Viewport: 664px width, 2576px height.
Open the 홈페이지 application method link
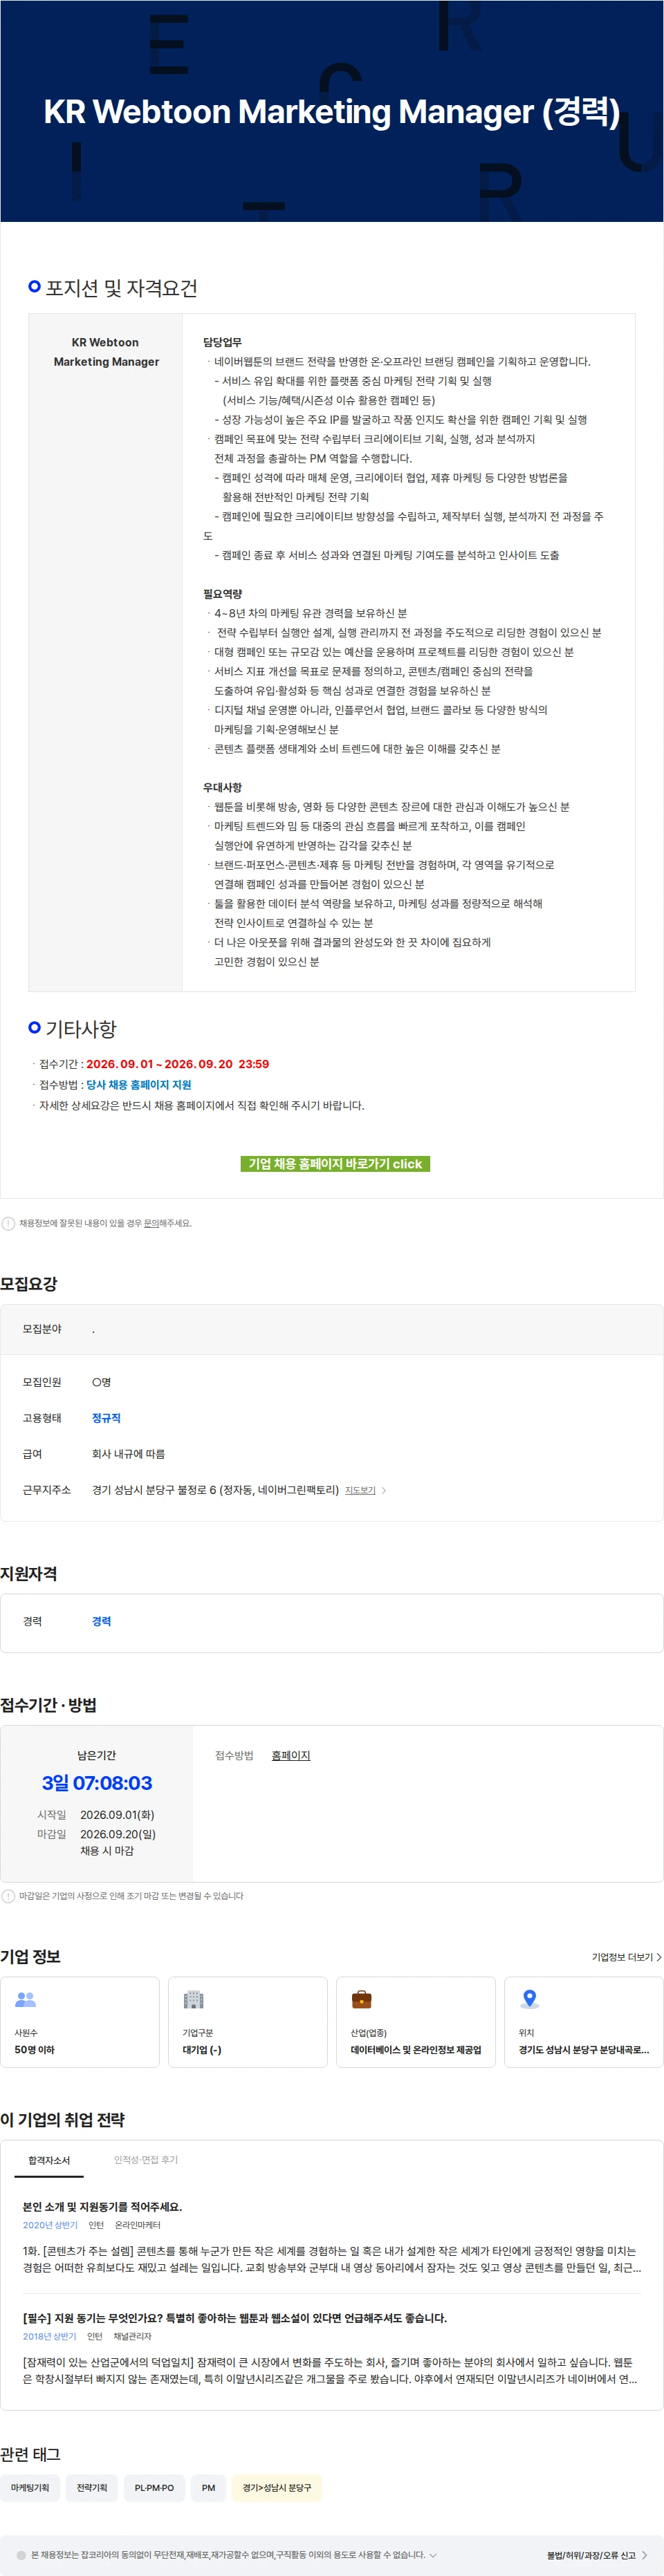tap(291, 1755)
